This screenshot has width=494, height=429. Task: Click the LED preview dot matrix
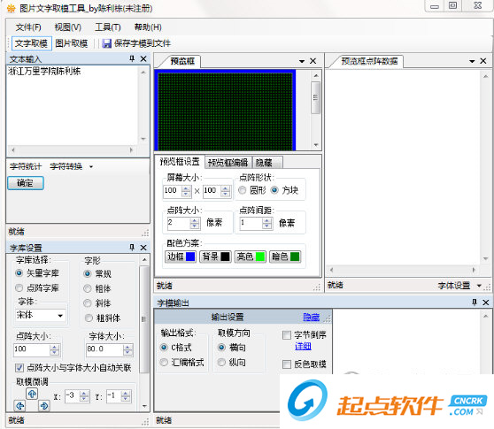pos(225,111)
